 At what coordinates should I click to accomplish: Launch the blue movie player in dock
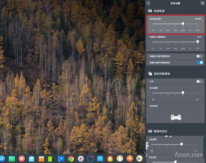point(61,159)
